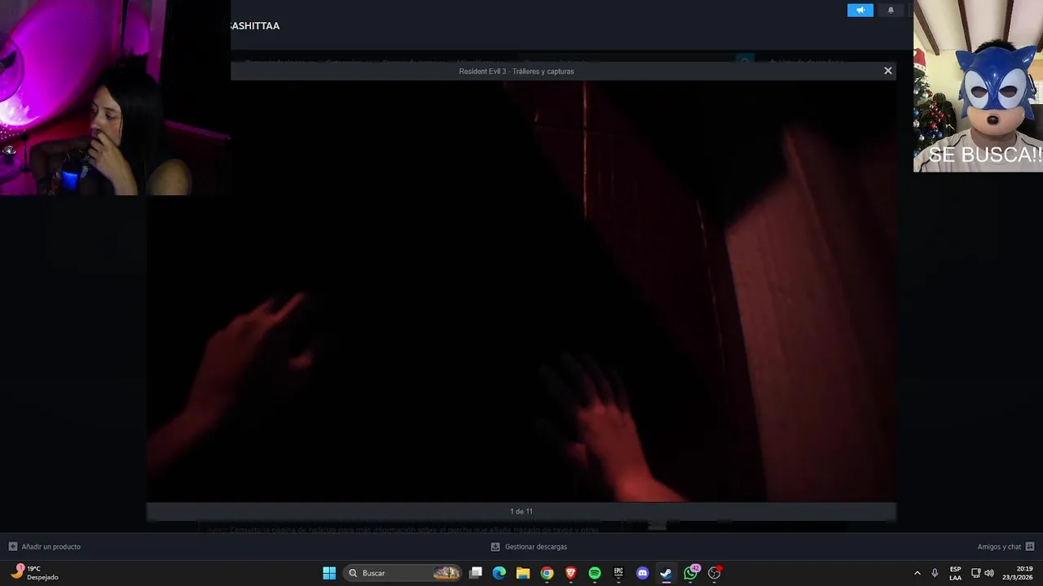1043x586 pixels.
Task: Open Epic Games Launcher from the taskbar
Action: click(x=618, y=573)
